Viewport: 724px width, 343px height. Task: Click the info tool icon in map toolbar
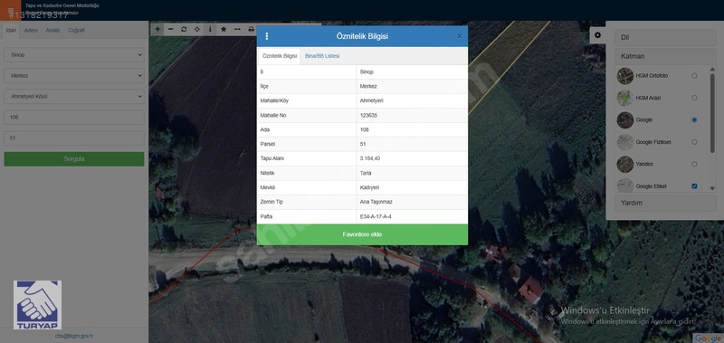pos(210,29)
